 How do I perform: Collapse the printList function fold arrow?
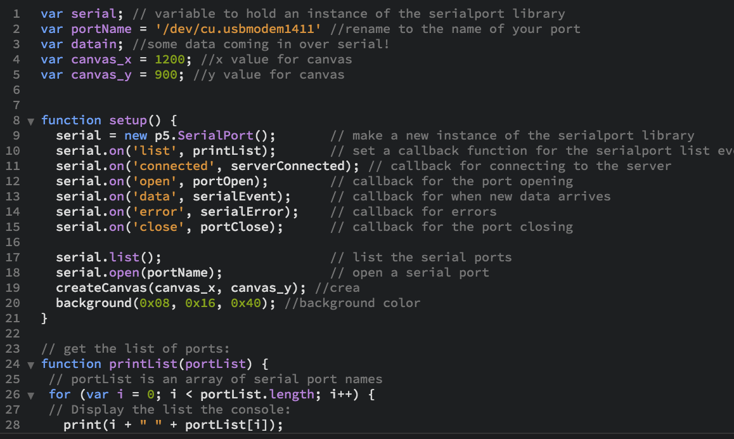pyautogui.click(x=31, y=364)
